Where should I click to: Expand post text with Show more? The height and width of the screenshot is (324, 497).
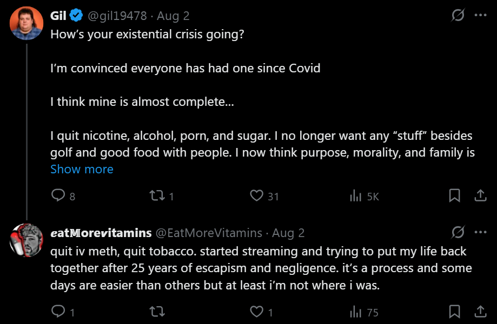pyautogui.click(x=82, y=169)
